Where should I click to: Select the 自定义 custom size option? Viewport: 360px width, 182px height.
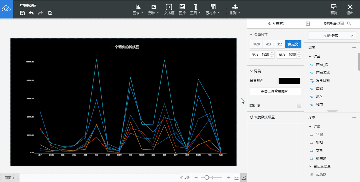point(293,44)
